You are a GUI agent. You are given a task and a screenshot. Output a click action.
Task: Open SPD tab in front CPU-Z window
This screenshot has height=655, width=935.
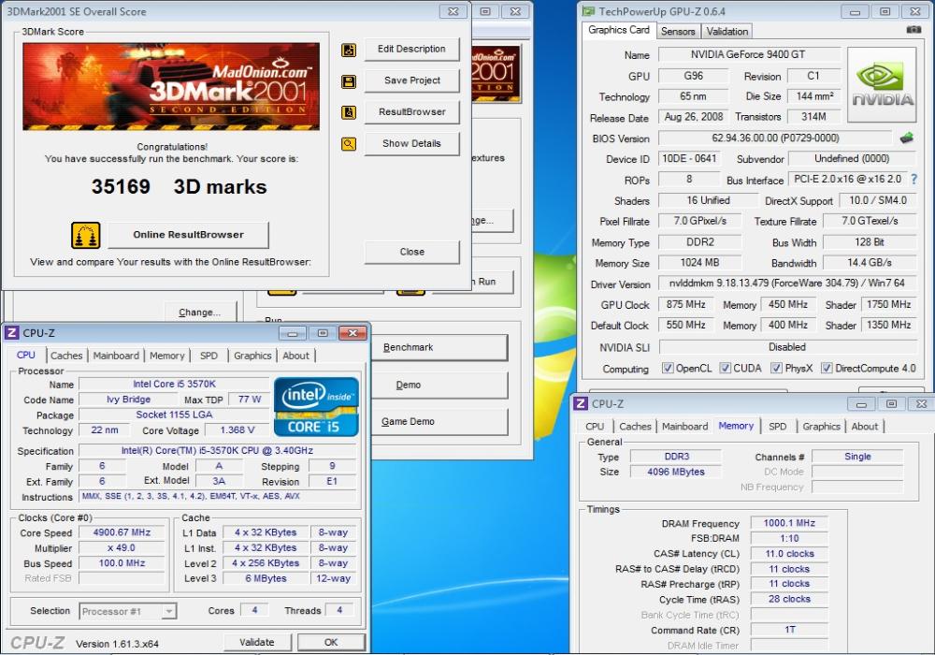click(209, 356)
